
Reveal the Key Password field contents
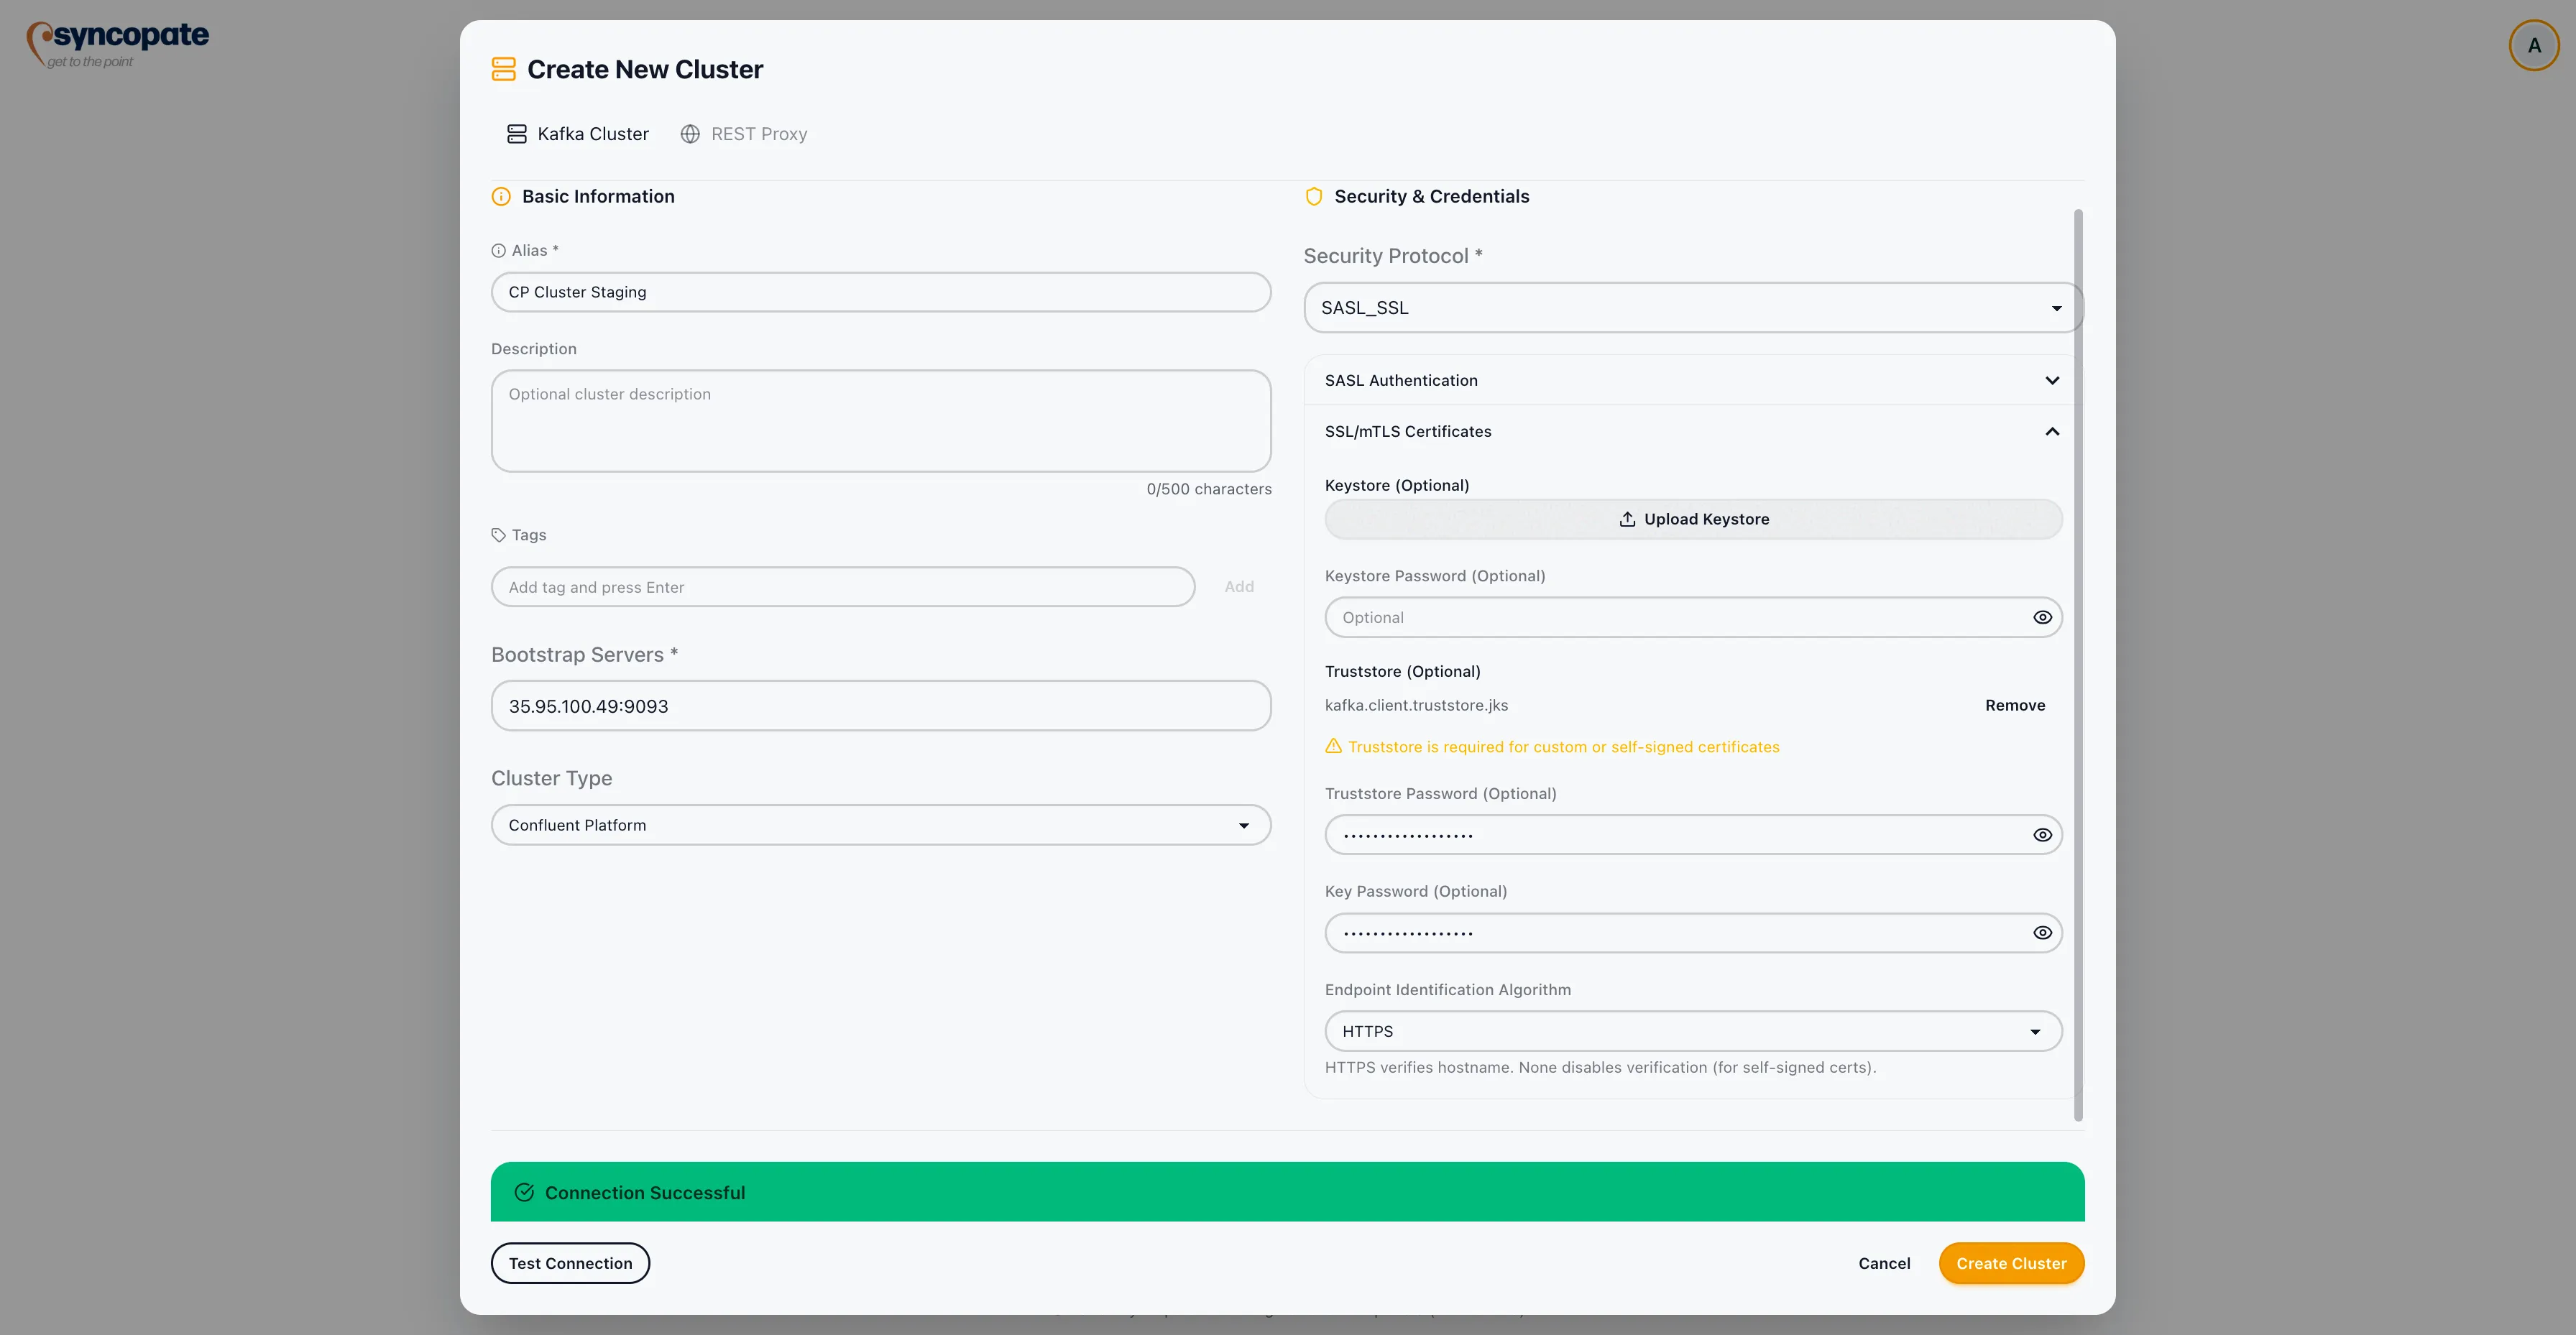tap(2042, 932)
